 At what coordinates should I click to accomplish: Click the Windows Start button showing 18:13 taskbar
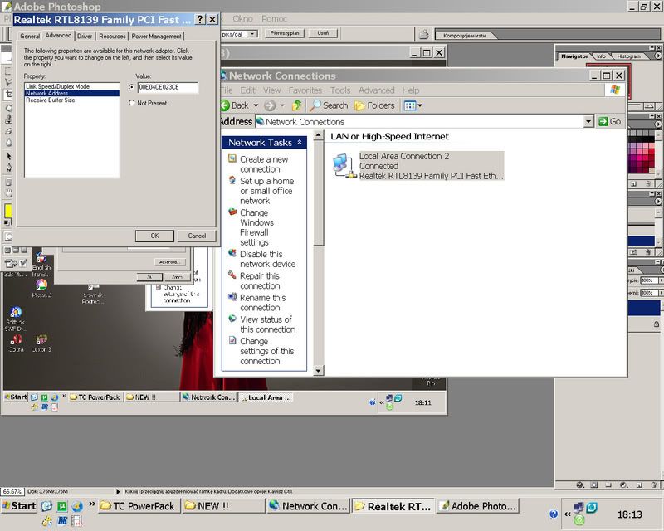point(19,505)
